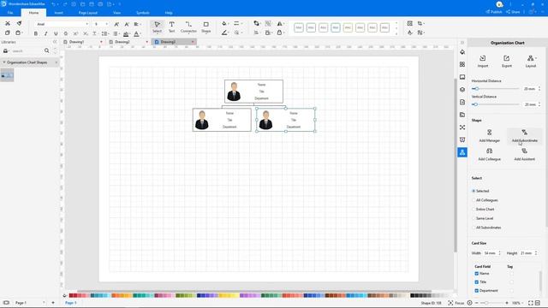Viewport: 548px width, 308px height.
Task: Switch to the Page Layout tab
Action: [87, 13]
